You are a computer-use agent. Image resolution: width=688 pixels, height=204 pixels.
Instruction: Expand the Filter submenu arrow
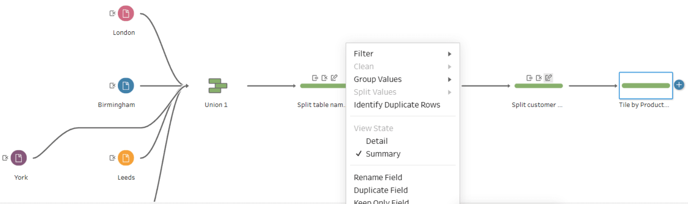449,54
